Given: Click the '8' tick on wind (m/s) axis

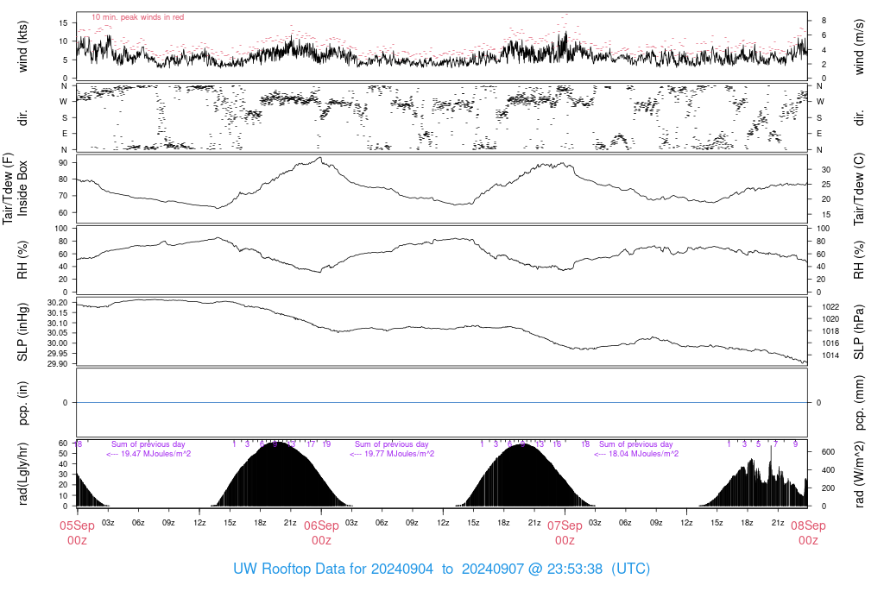Looking at the screenshot, I should [824, 21].
